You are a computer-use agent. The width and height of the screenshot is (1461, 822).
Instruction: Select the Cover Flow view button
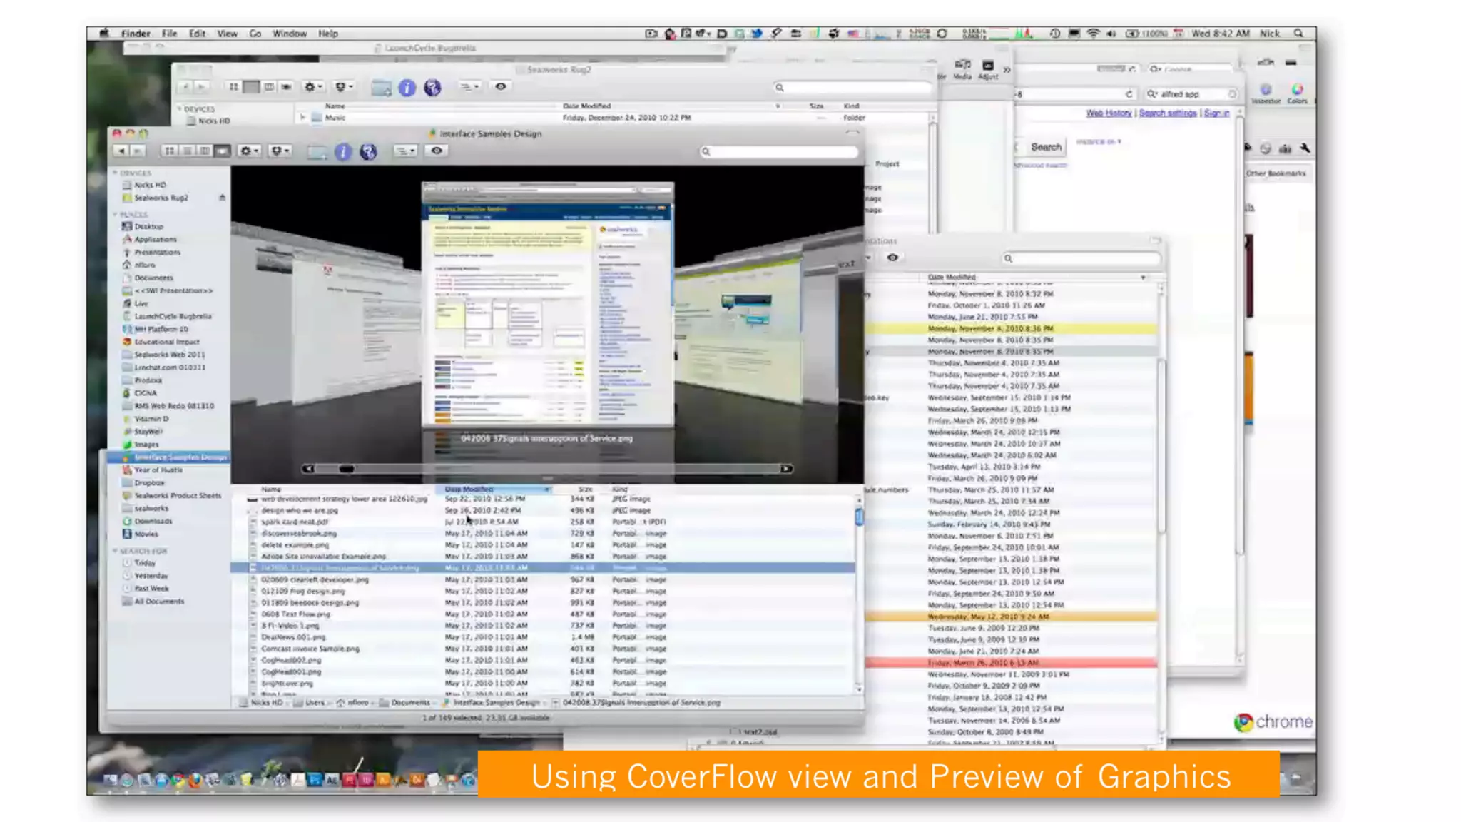pos(223,151)
